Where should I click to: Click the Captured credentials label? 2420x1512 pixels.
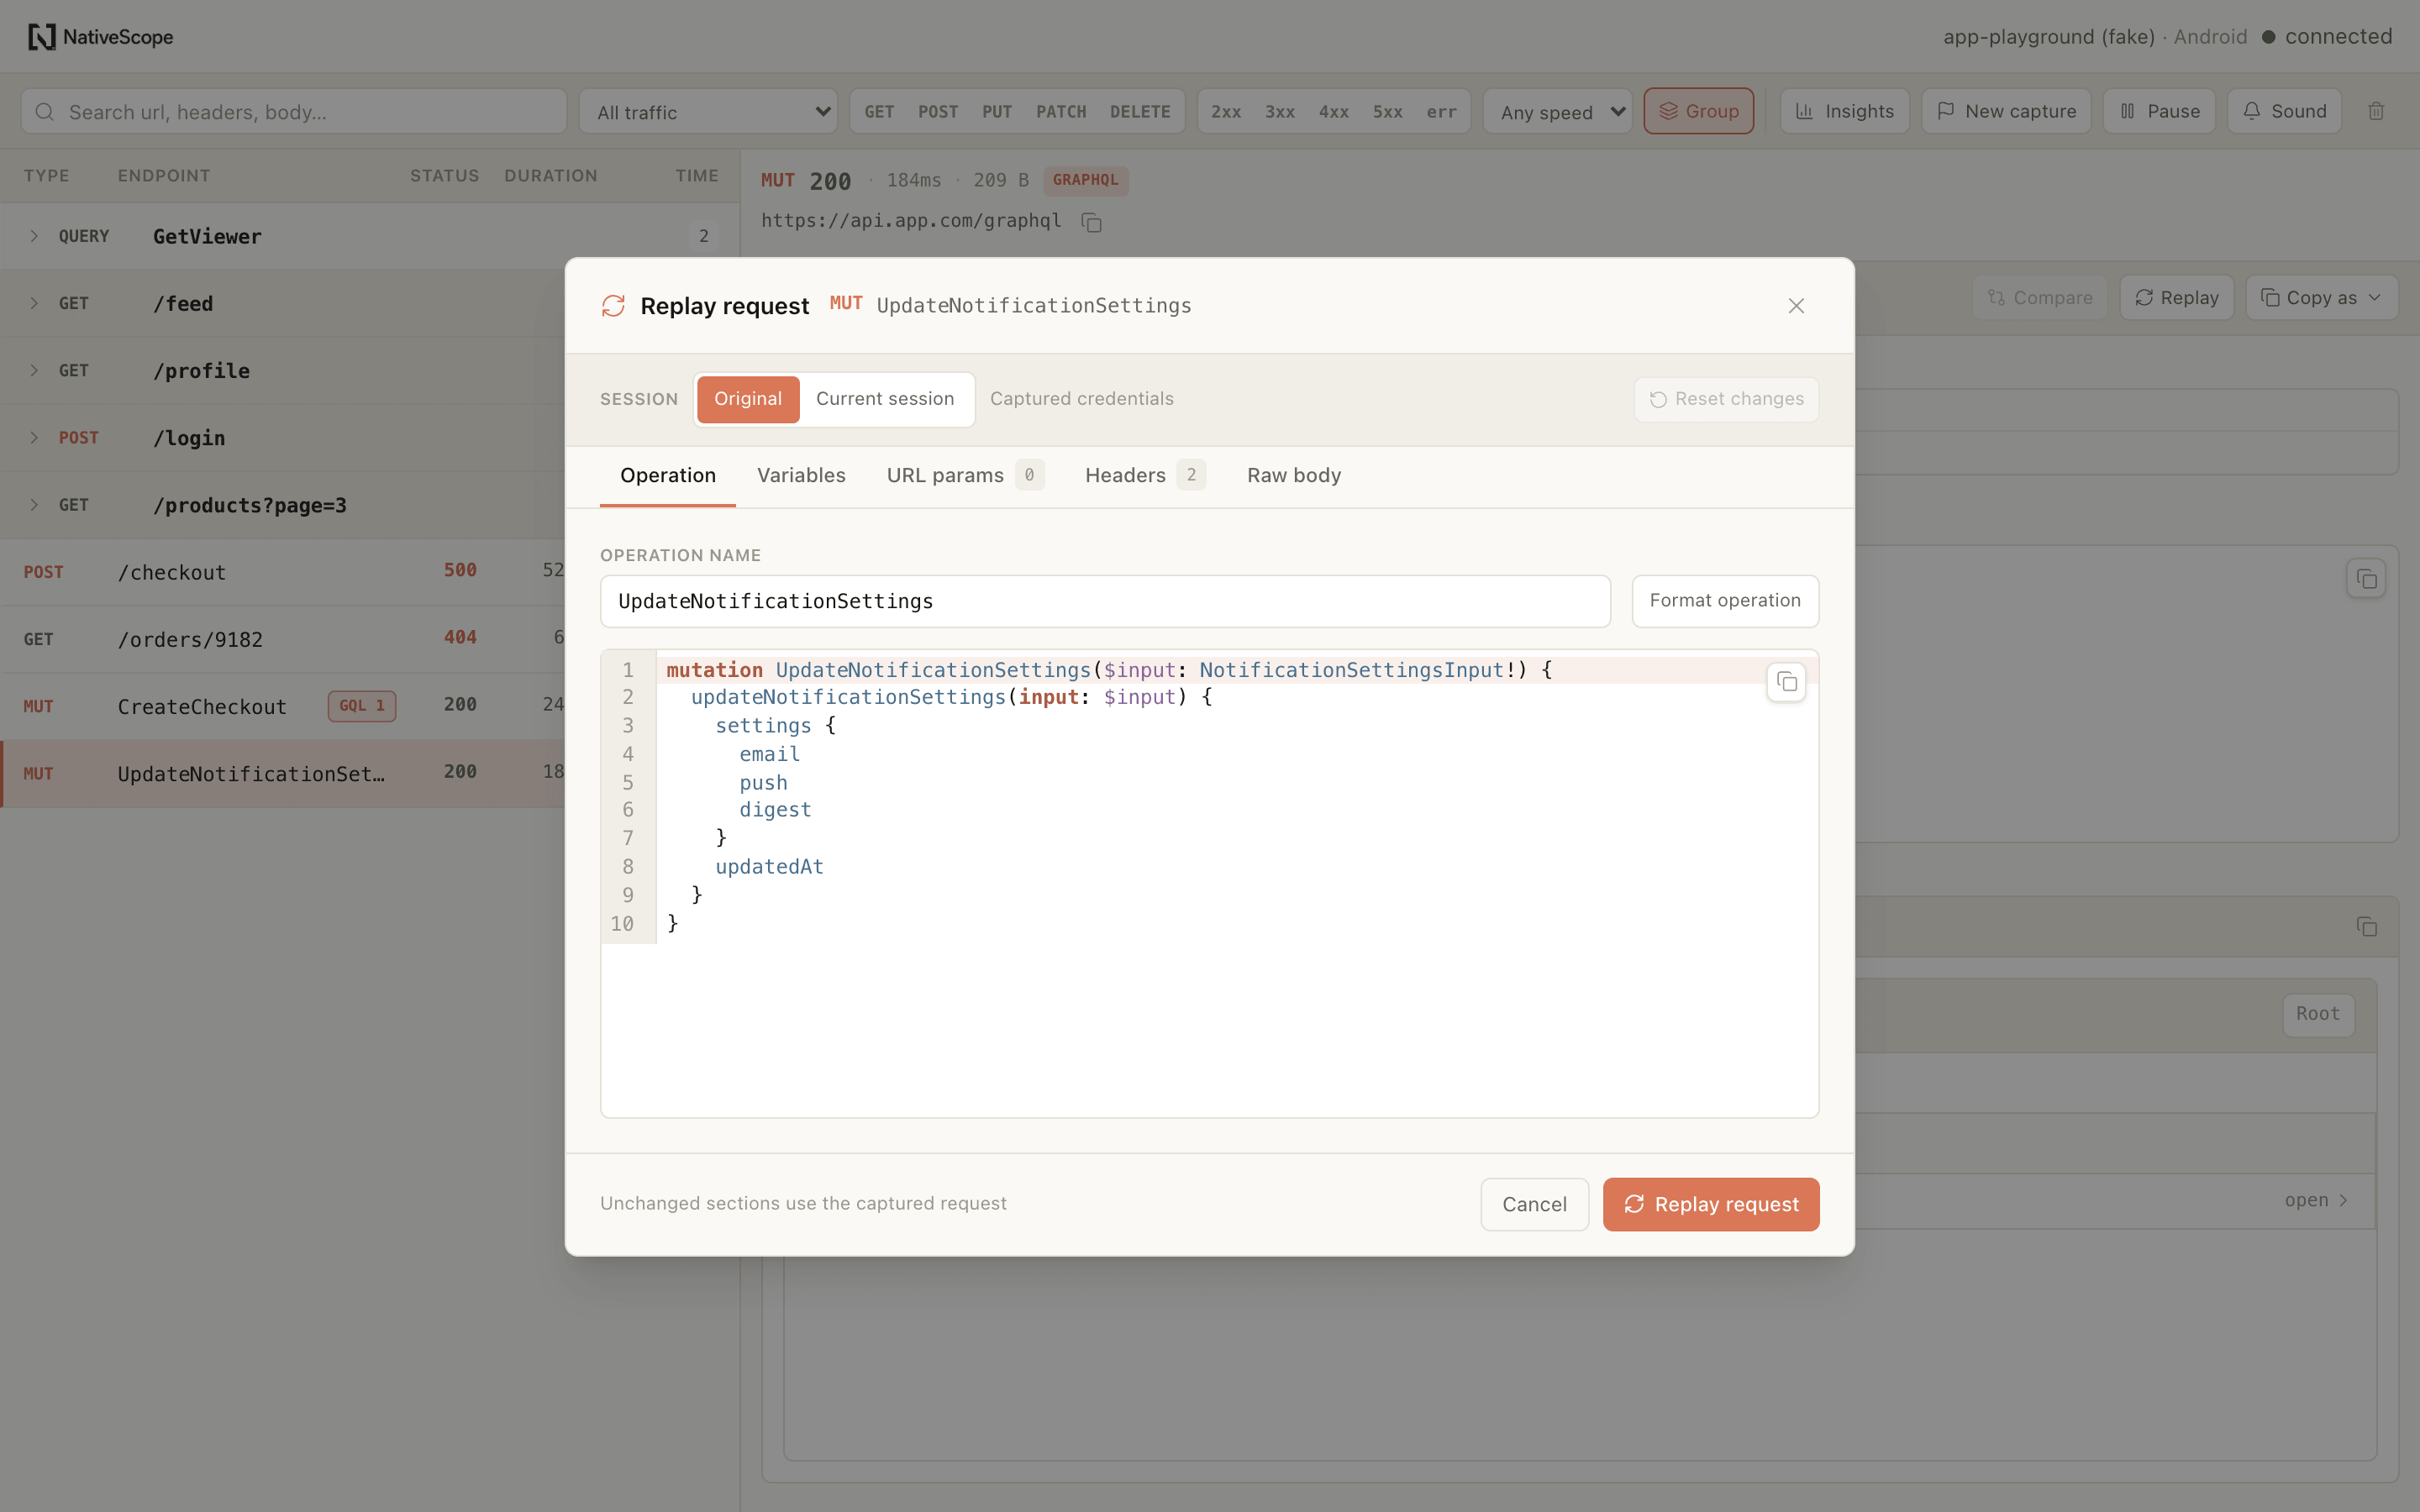click(x=1081, y=399)
